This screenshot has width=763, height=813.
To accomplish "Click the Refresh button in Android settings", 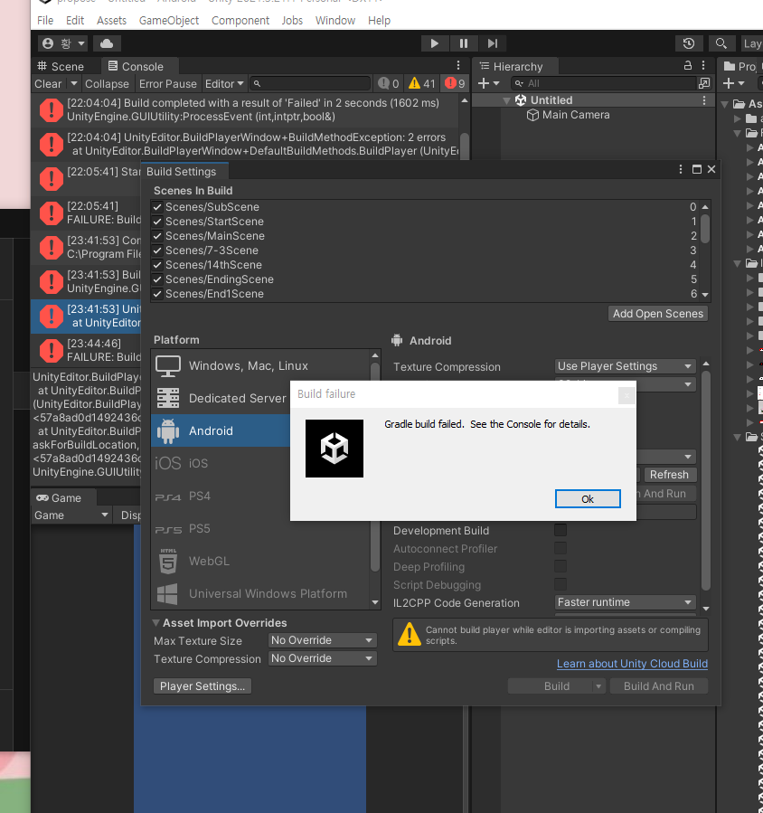I will (x=669, y=475).
